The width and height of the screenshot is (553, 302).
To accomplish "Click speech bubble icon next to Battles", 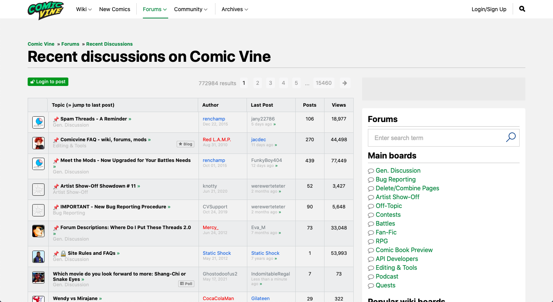I will 371,224.
